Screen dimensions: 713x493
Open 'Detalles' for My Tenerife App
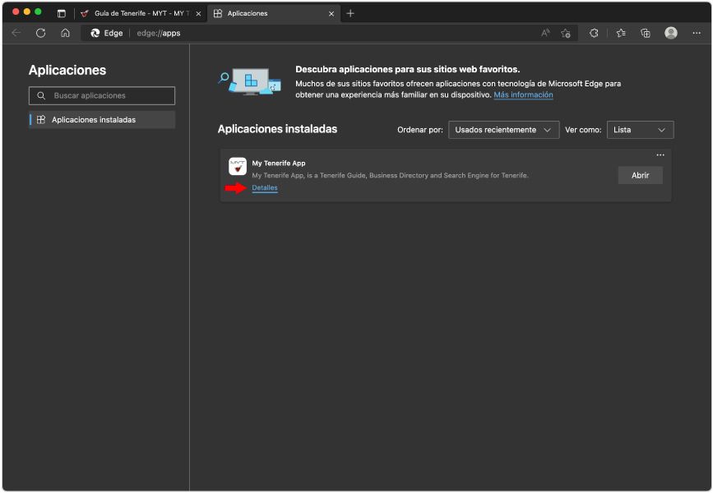click(x=265, y=187)
